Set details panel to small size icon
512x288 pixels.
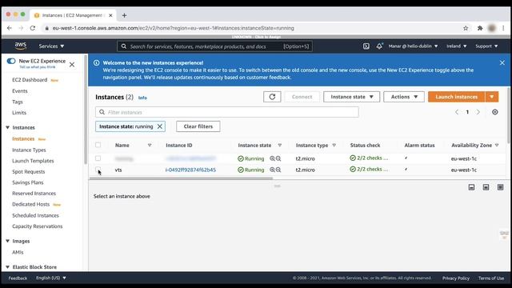[x=471, y=187]
